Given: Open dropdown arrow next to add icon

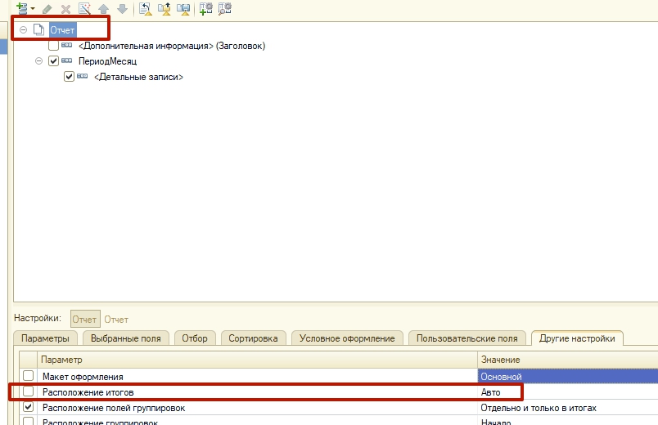Looking at the screenshot, I should pyautogui.click(x=33, y=8).
